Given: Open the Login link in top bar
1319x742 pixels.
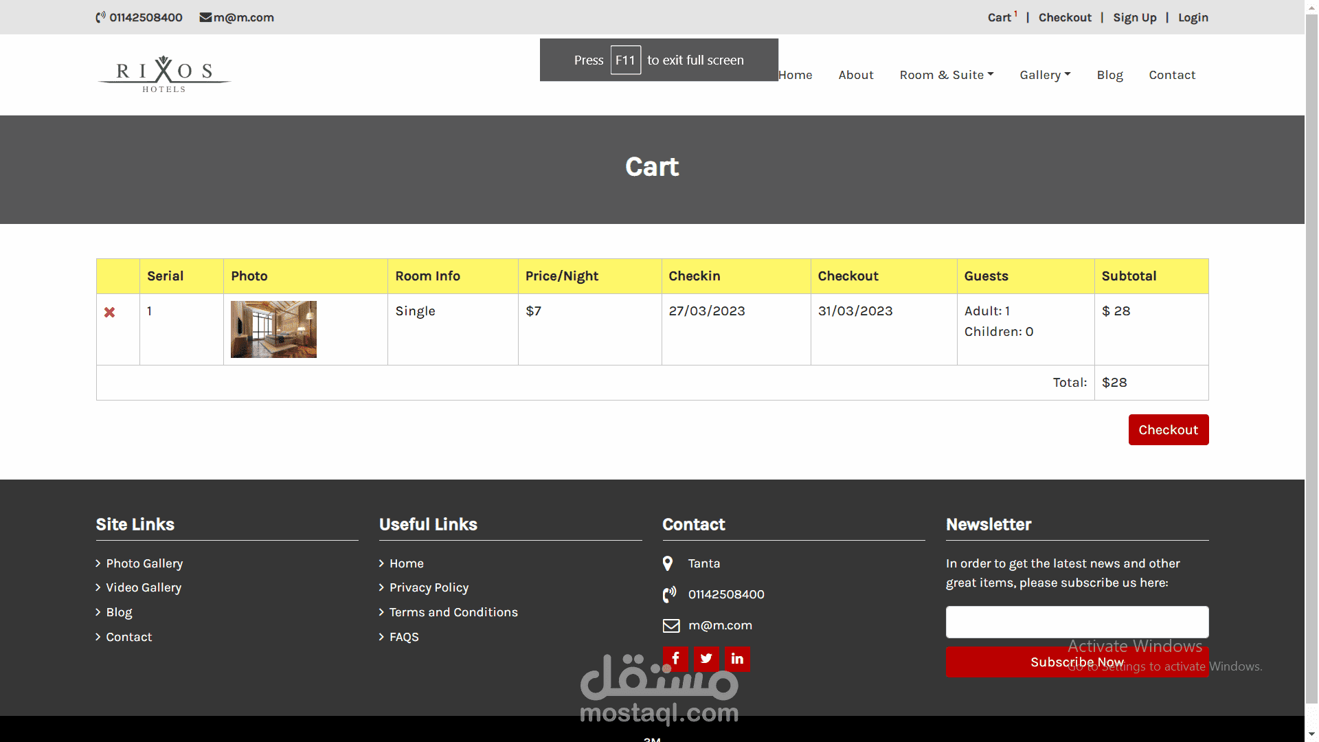Looking at the screenshot, I should click(1193, 17).
